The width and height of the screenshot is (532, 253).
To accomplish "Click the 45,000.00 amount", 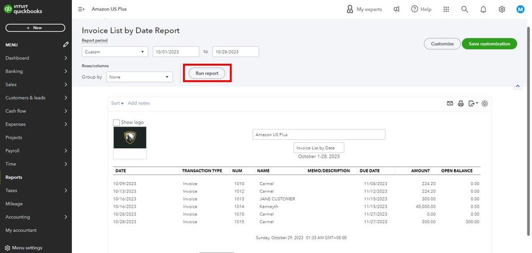I will (425, 207).
